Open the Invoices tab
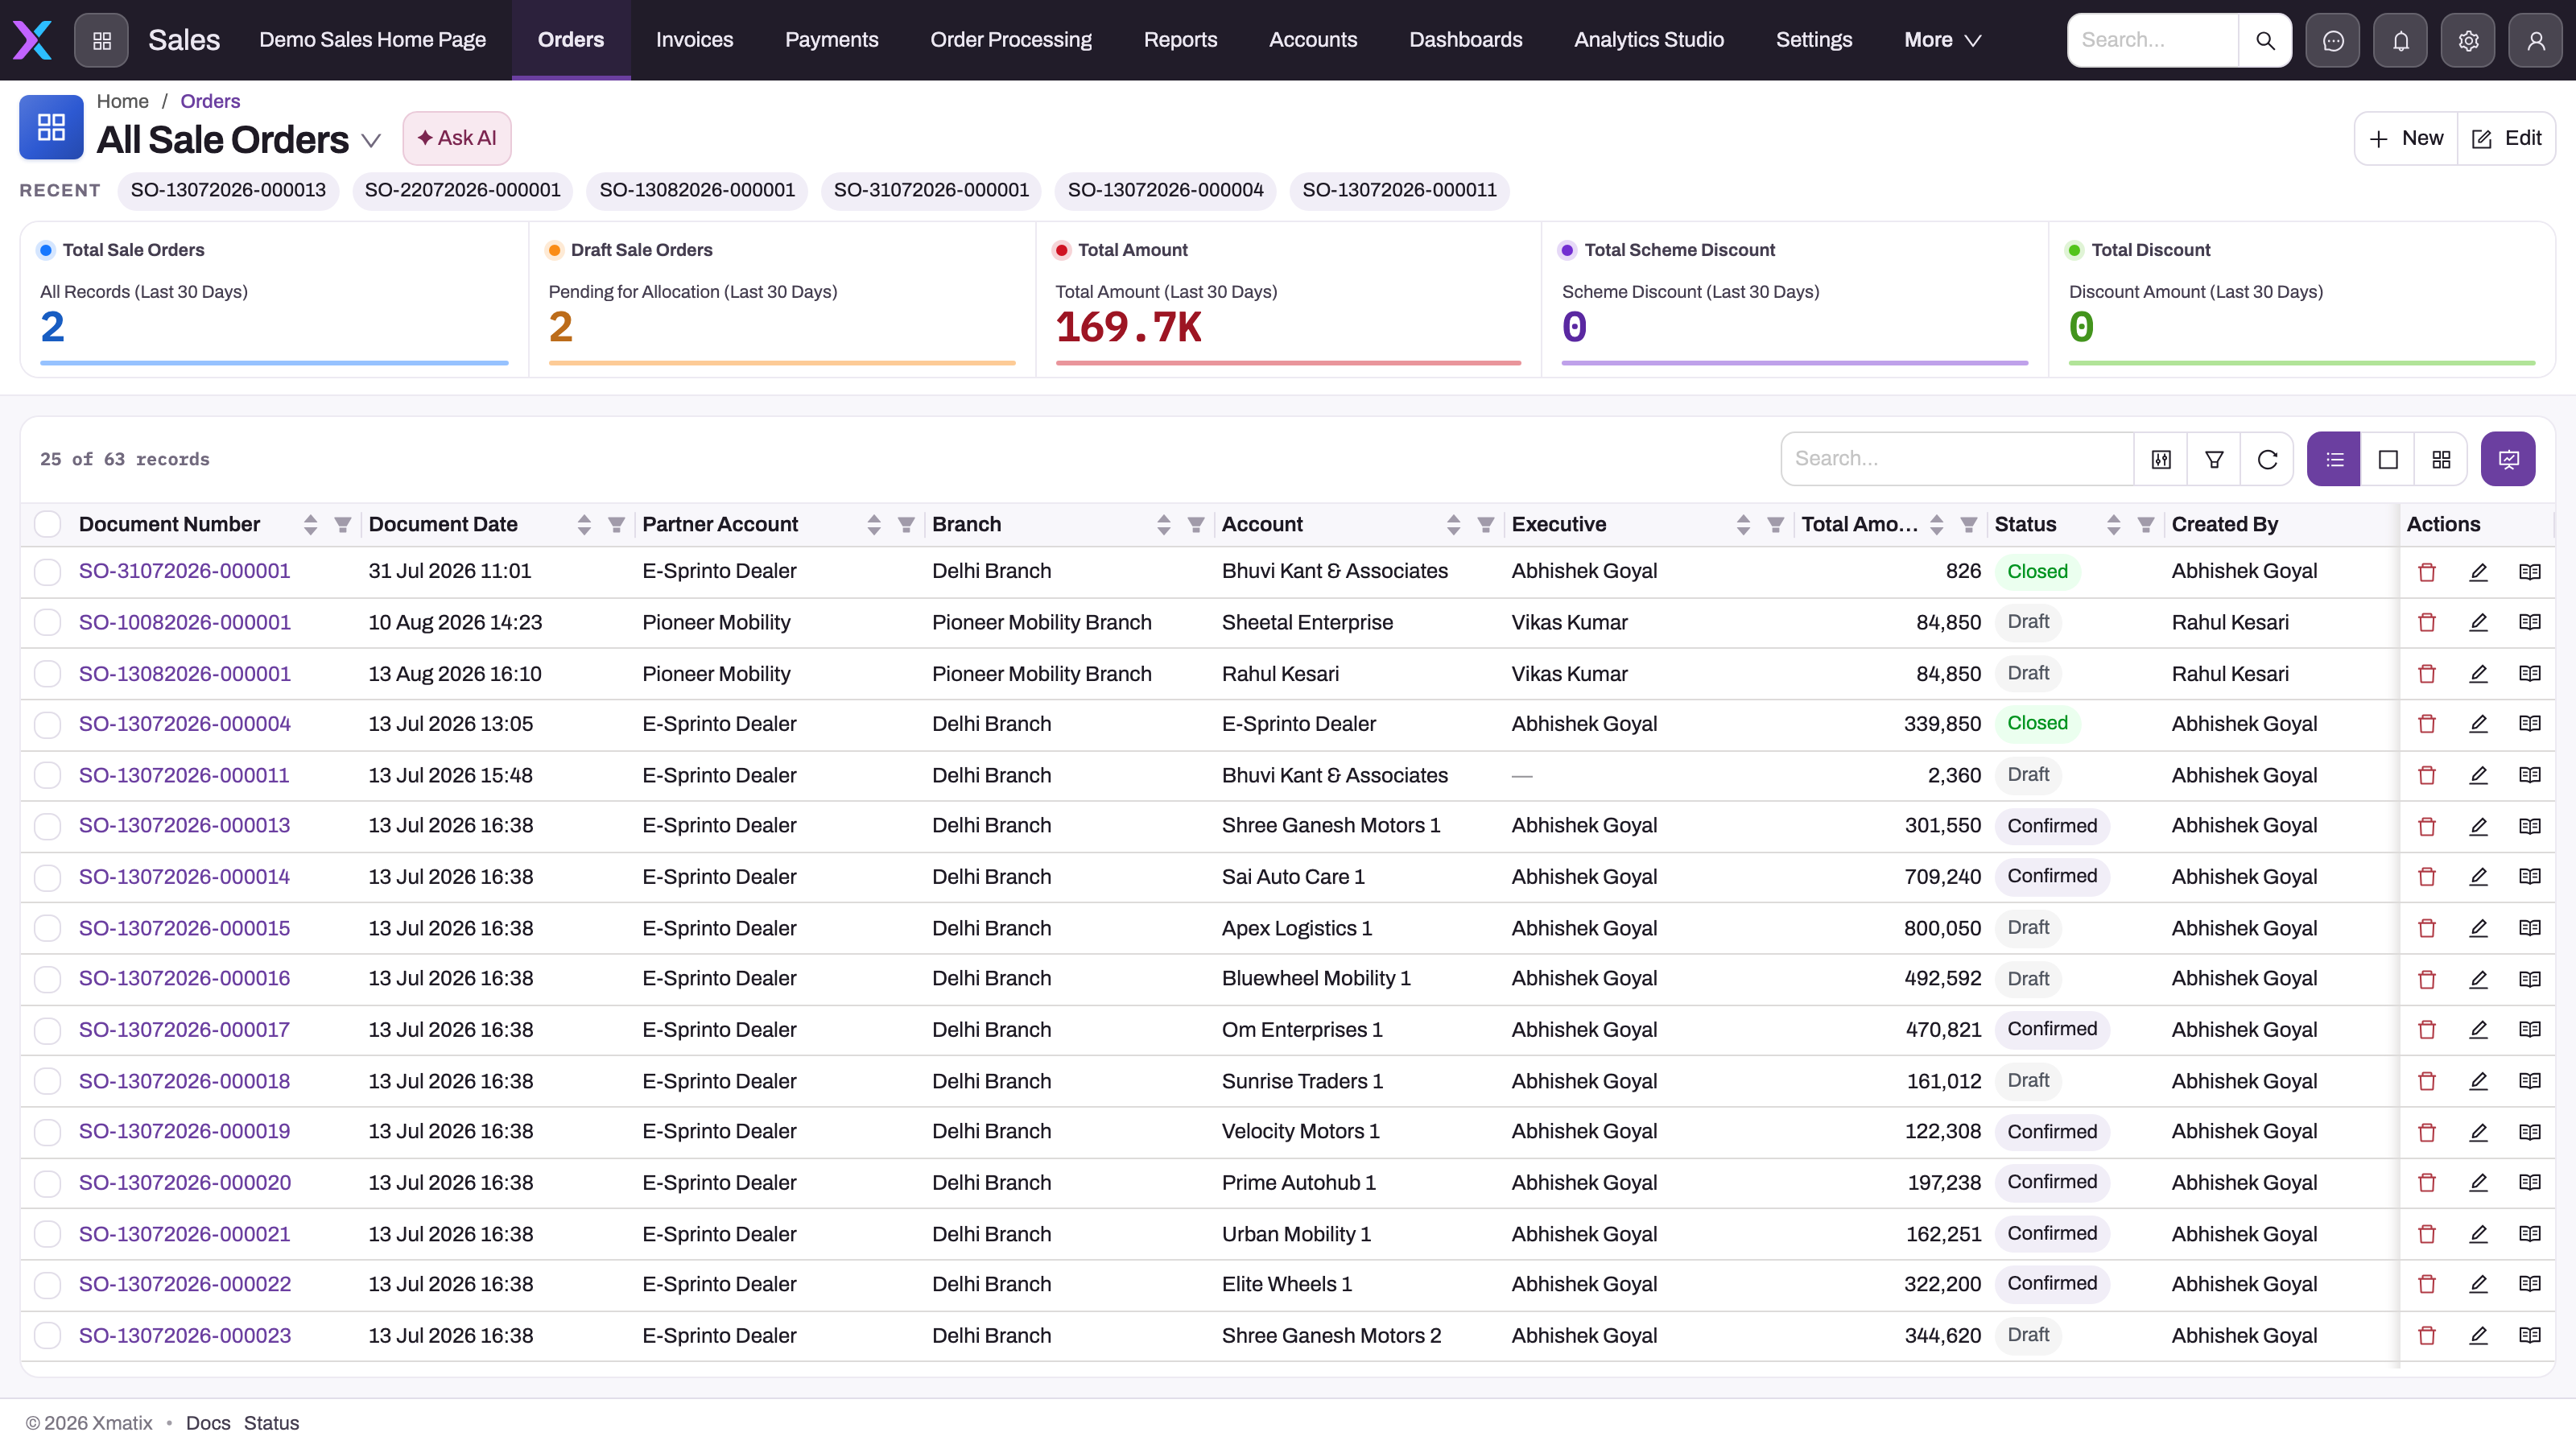The image size is (2576, 1449). pyautogui.click(x=694, y=40)
